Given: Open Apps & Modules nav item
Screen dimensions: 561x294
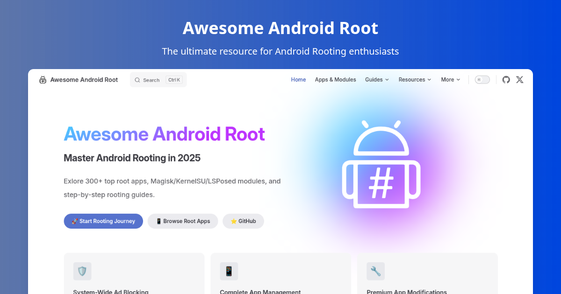Looking at the screenshot, I should 335,80.
